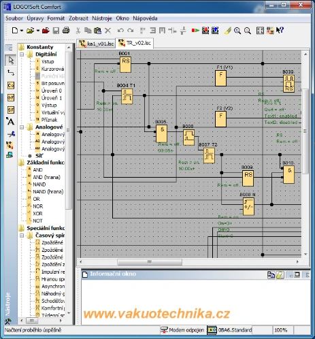Click the Simulation tool icon

click(10, 145)
